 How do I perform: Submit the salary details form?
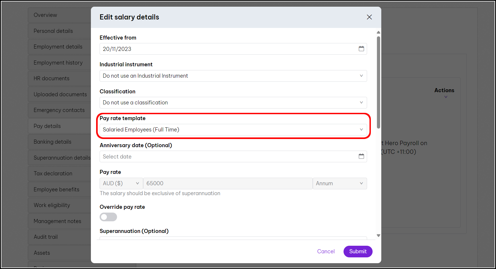[358, 252]
